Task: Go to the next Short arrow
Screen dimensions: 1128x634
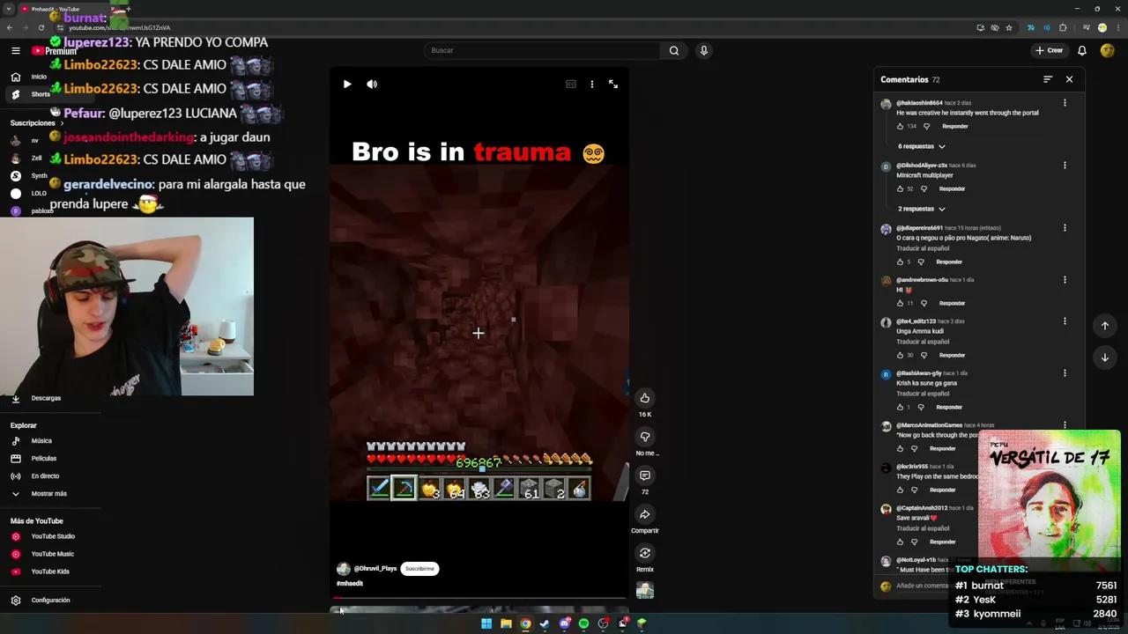Action: (1105, 358)
